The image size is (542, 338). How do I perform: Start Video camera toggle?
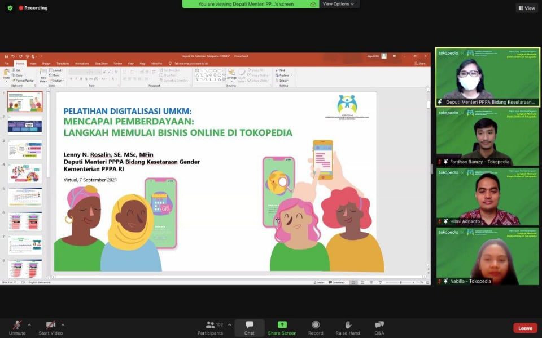(x=51, y=325)
